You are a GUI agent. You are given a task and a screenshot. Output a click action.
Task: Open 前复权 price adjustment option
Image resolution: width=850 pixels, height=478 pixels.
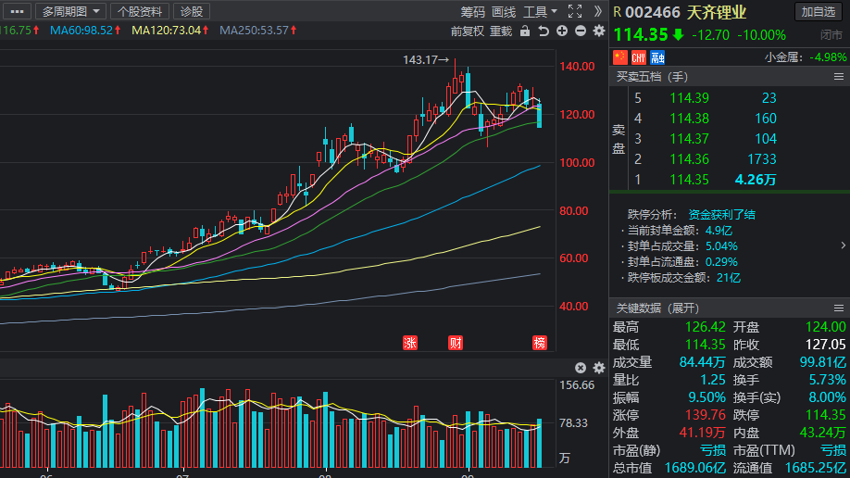pyautogui.click(x=468, y=31)
